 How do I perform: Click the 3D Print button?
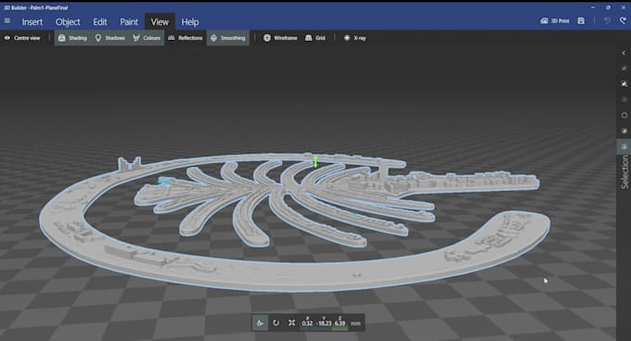(555, 21)
